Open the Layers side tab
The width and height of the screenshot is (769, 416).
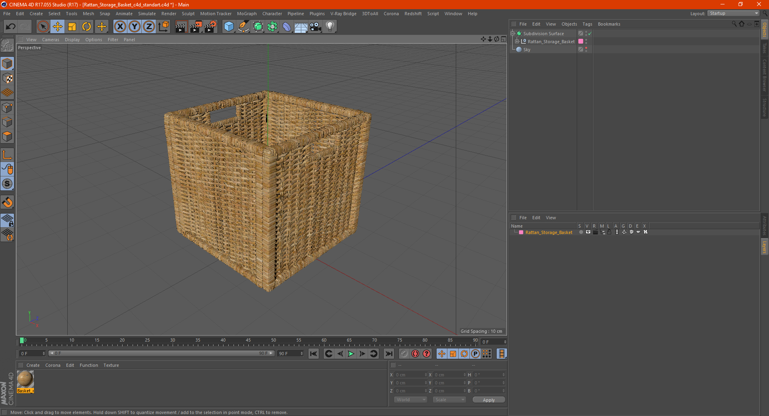pos(765,247)
